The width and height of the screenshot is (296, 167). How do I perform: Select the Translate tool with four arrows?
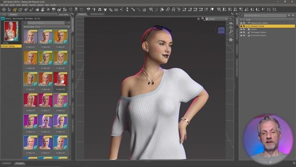(26, 9)
